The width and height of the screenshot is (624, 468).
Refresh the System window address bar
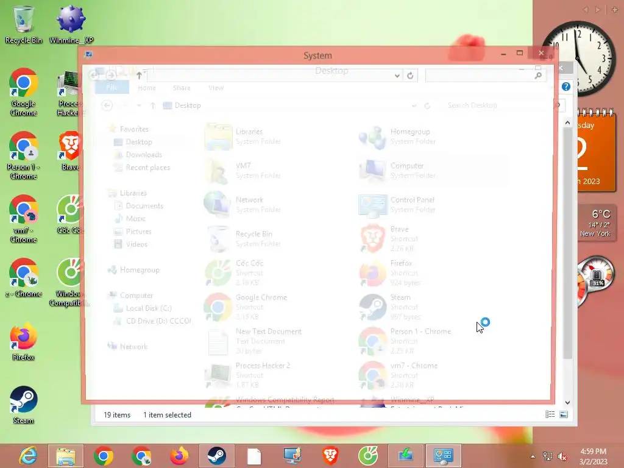(410, 76)
